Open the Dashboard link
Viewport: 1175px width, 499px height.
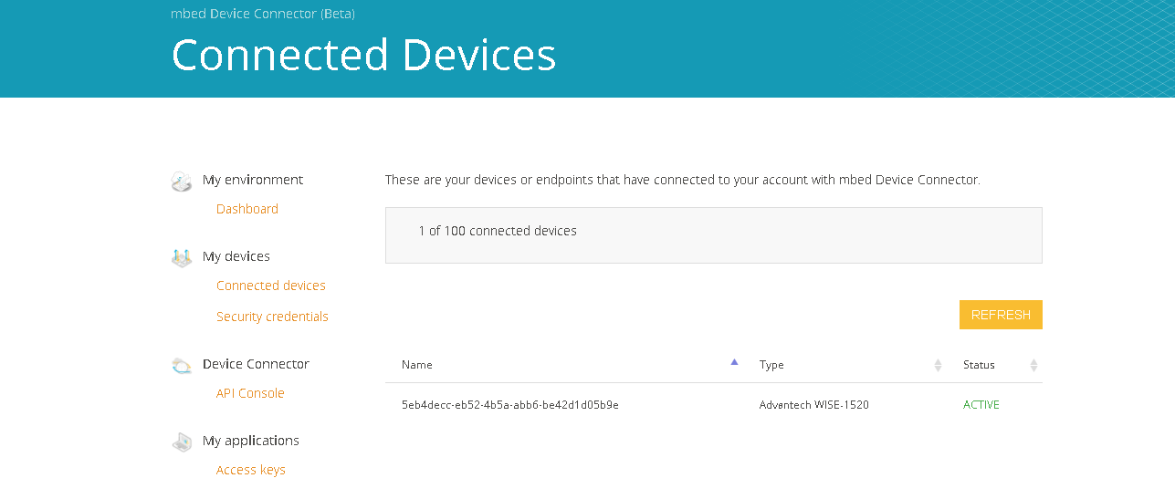click(247, 209)
